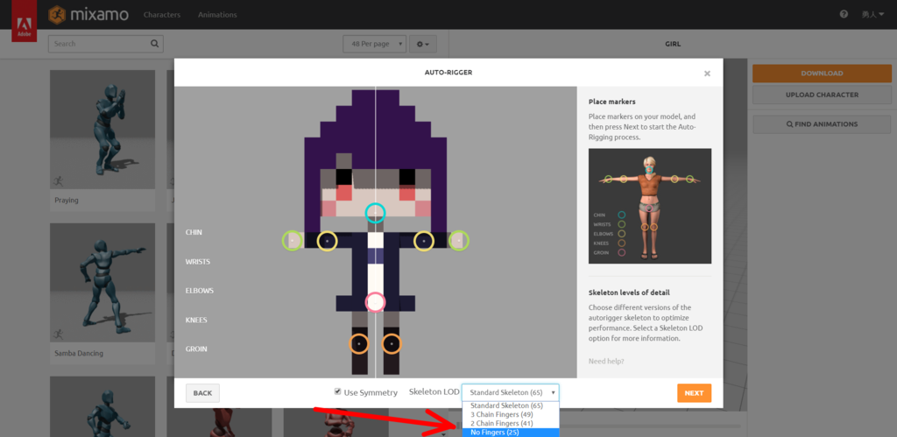Open the Skeleton LOD dropdown
Viewport: 897px width, 437px height.
click(x=511, y=392)
